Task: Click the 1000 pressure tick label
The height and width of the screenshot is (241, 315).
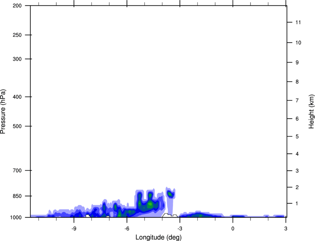Action: pyautogui.click(x=16, y=217)
